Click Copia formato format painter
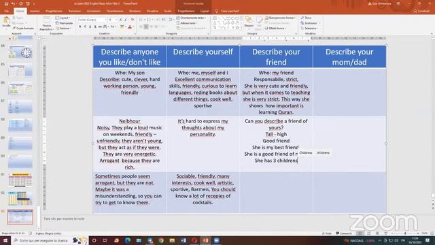 coord(23,28)
